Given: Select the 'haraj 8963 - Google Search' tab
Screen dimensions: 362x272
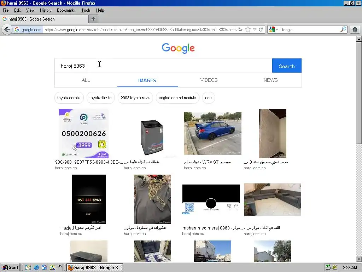Looking at the screenshot, I should tap(44, 19).
